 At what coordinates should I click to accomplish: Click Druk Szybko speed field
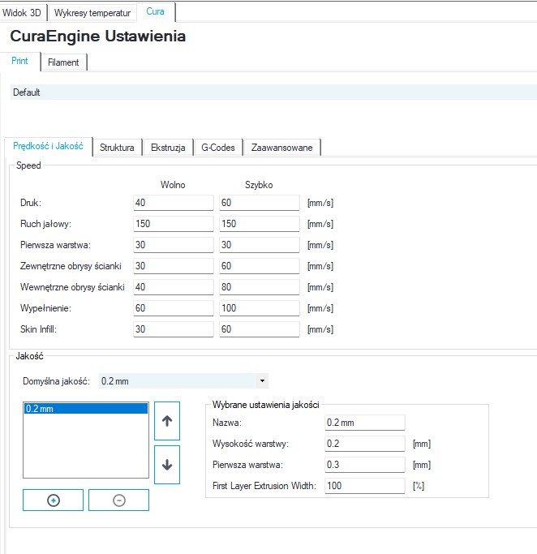click(260, 203)
